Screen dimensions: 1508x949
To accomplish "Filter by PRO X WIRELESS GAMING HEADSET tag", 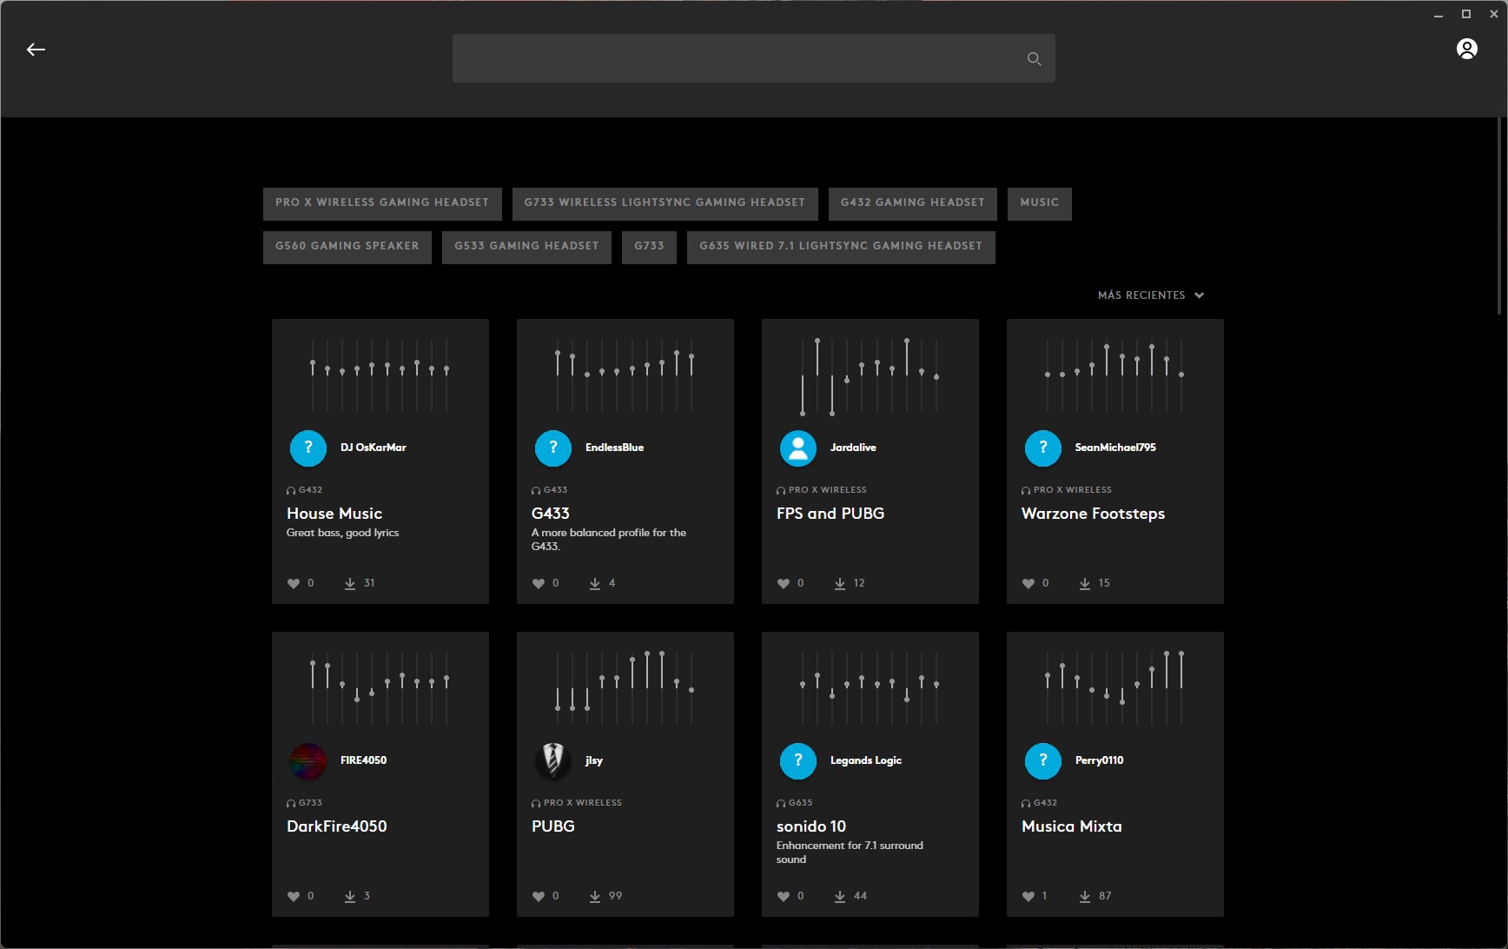I will point(382,203).
